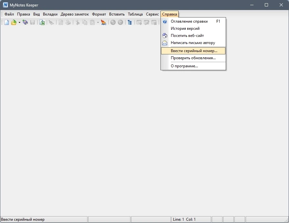
Task: Open the Сервис menu
Action: [152, 14]
